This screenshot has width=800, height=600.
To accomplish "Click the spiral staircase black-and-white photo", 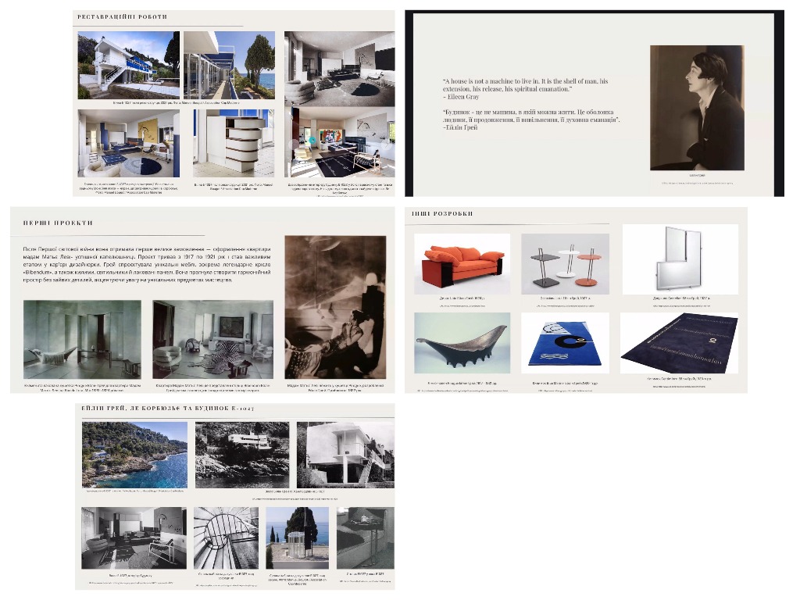I will point(226,537).
